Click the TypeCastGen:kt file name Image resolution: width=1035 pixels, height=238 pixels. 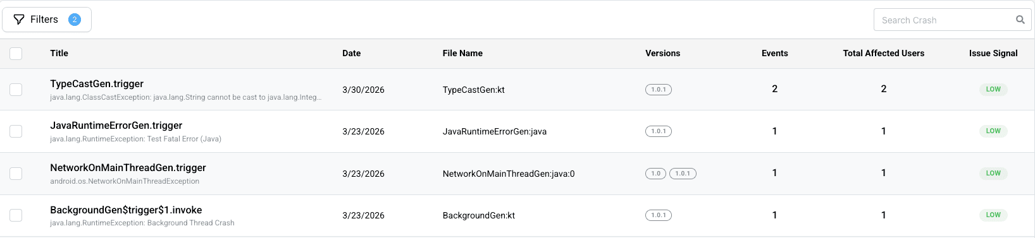(x=473, y=90)
